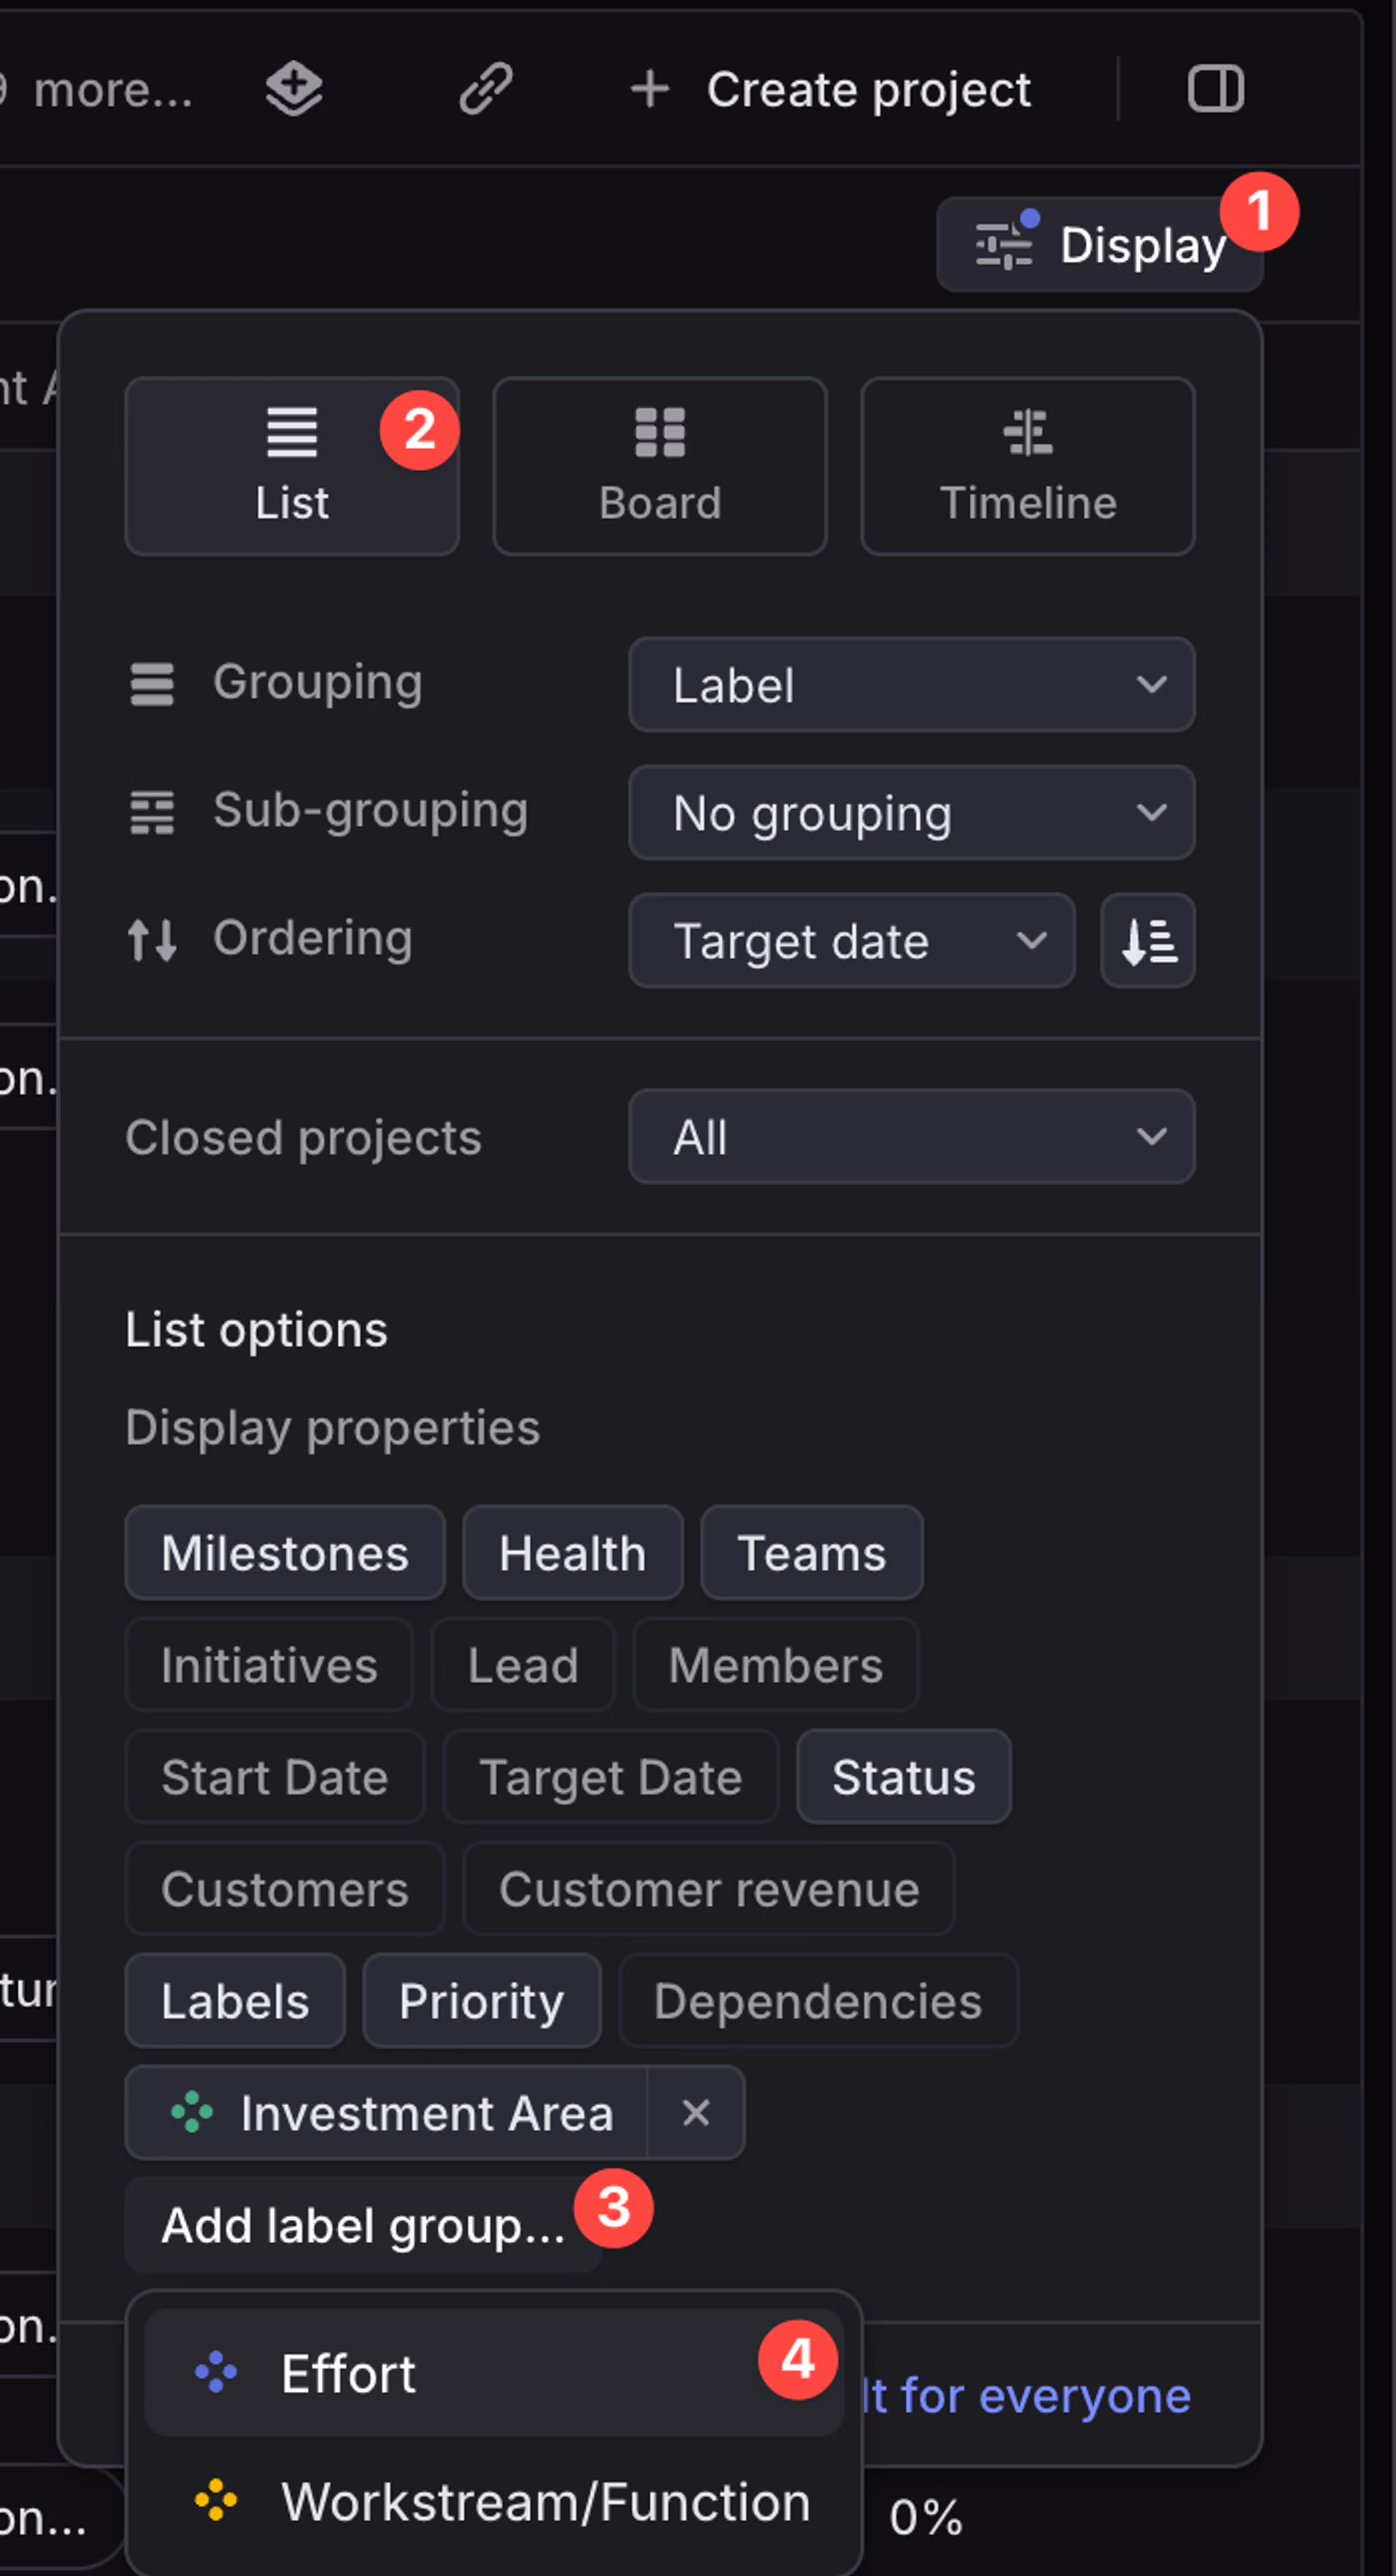Enable the Initiatives display property
Viewport: 1396px width, 2576px height.
(268, 1665)
